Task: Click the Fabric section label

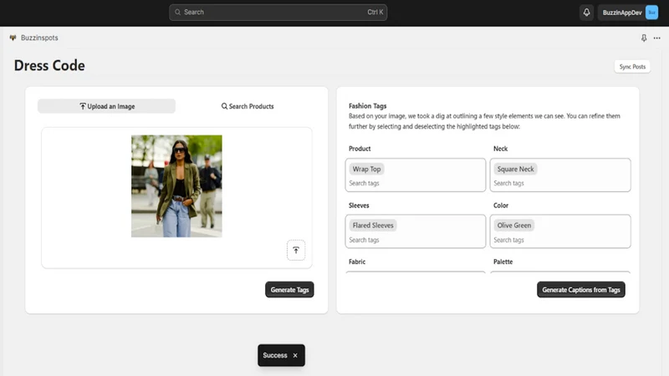Action: click(x=357, y=262)
